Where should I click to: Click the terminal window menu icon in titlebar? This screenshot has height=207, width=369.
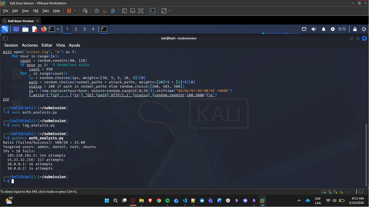[x=5, y=38]
